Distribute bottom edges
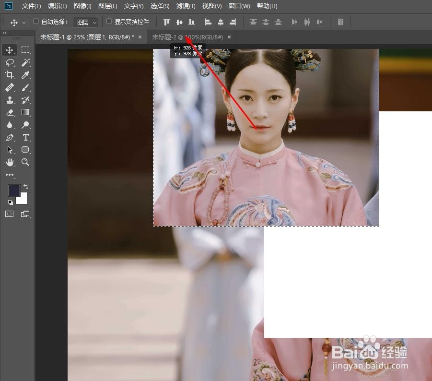 click(278, 22)
